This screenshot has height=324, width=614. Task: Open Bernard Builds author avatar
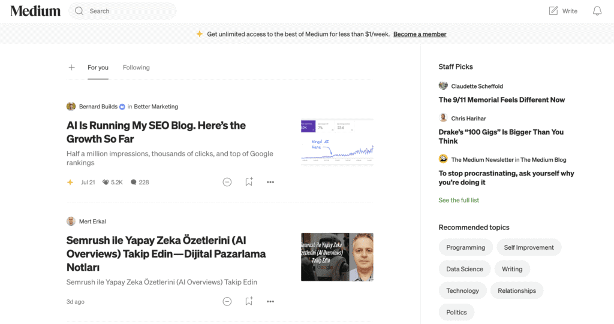click(71, 107)
